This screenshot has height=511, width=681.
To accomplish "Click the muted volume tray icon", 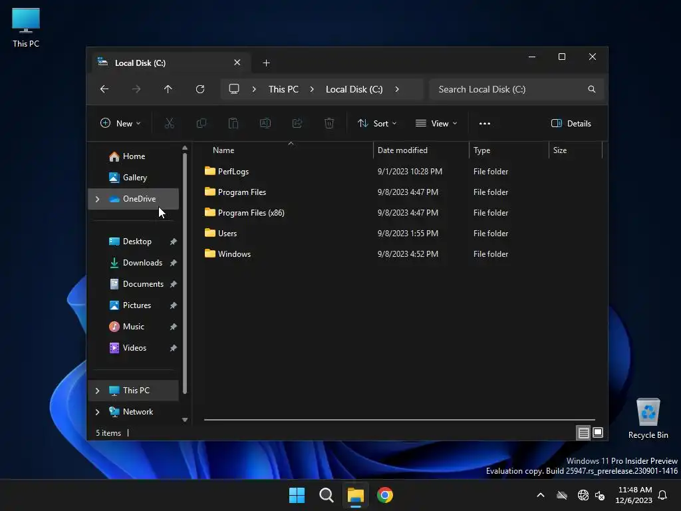I will click(x=601, y=495).
